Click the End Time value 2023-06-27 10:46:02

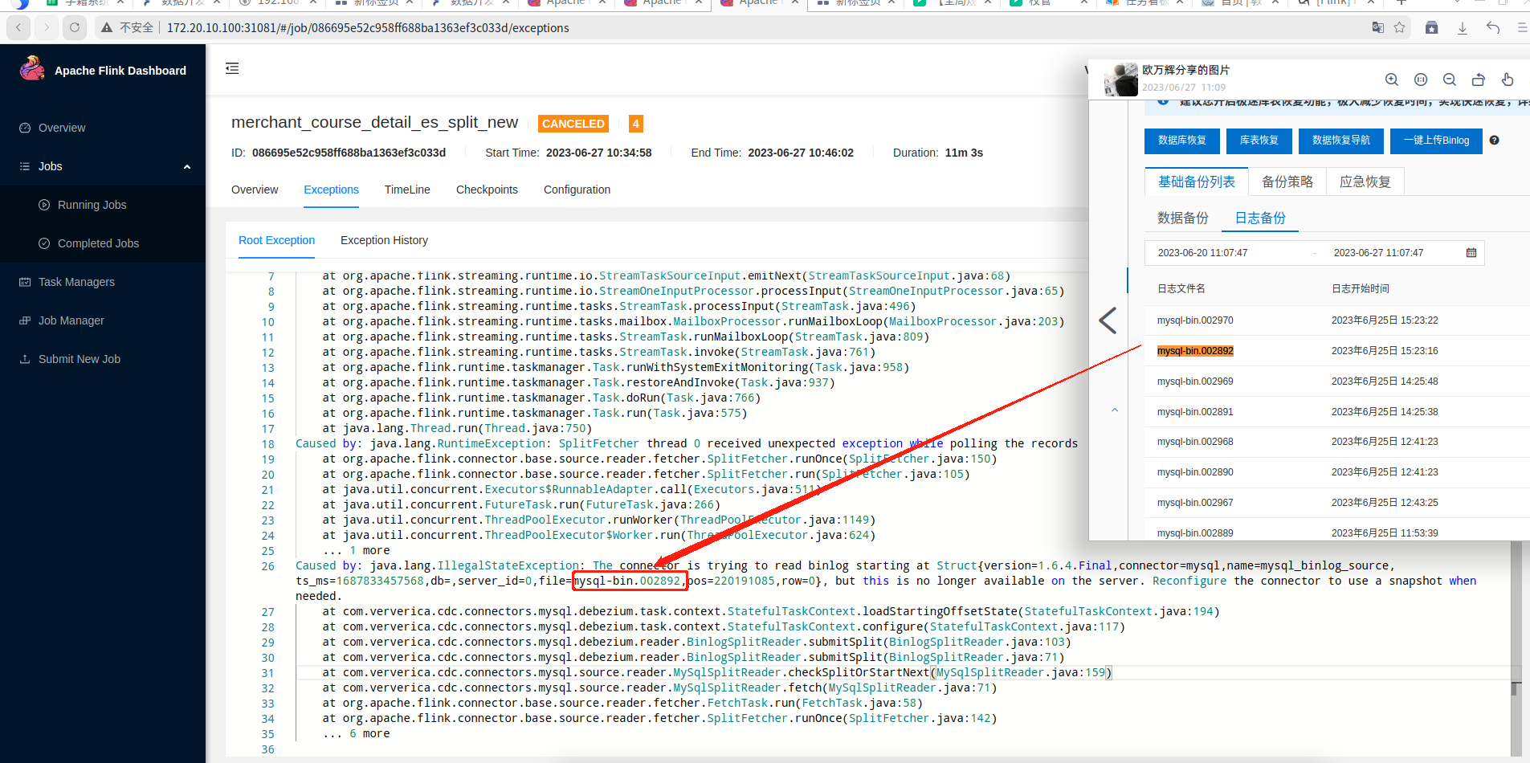click(x=801, y=153)
